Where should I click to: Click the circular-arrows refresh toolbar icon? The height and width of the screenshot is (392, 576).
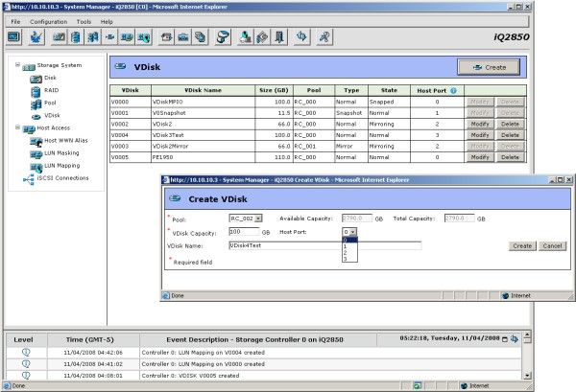pyautogui.click(x=301, y=37)
